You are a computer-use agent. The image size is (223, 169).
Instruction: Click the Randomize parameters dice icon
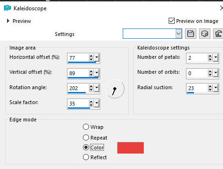[205, 34]
